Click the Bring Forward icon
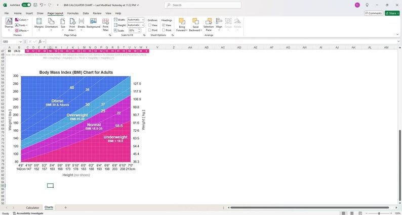 click(x=182, y=21)
